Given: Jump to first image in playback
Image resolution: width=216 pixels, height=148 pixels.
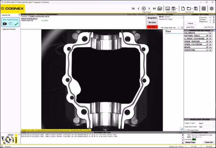Looking at the screenshot, I should (133, 9).
